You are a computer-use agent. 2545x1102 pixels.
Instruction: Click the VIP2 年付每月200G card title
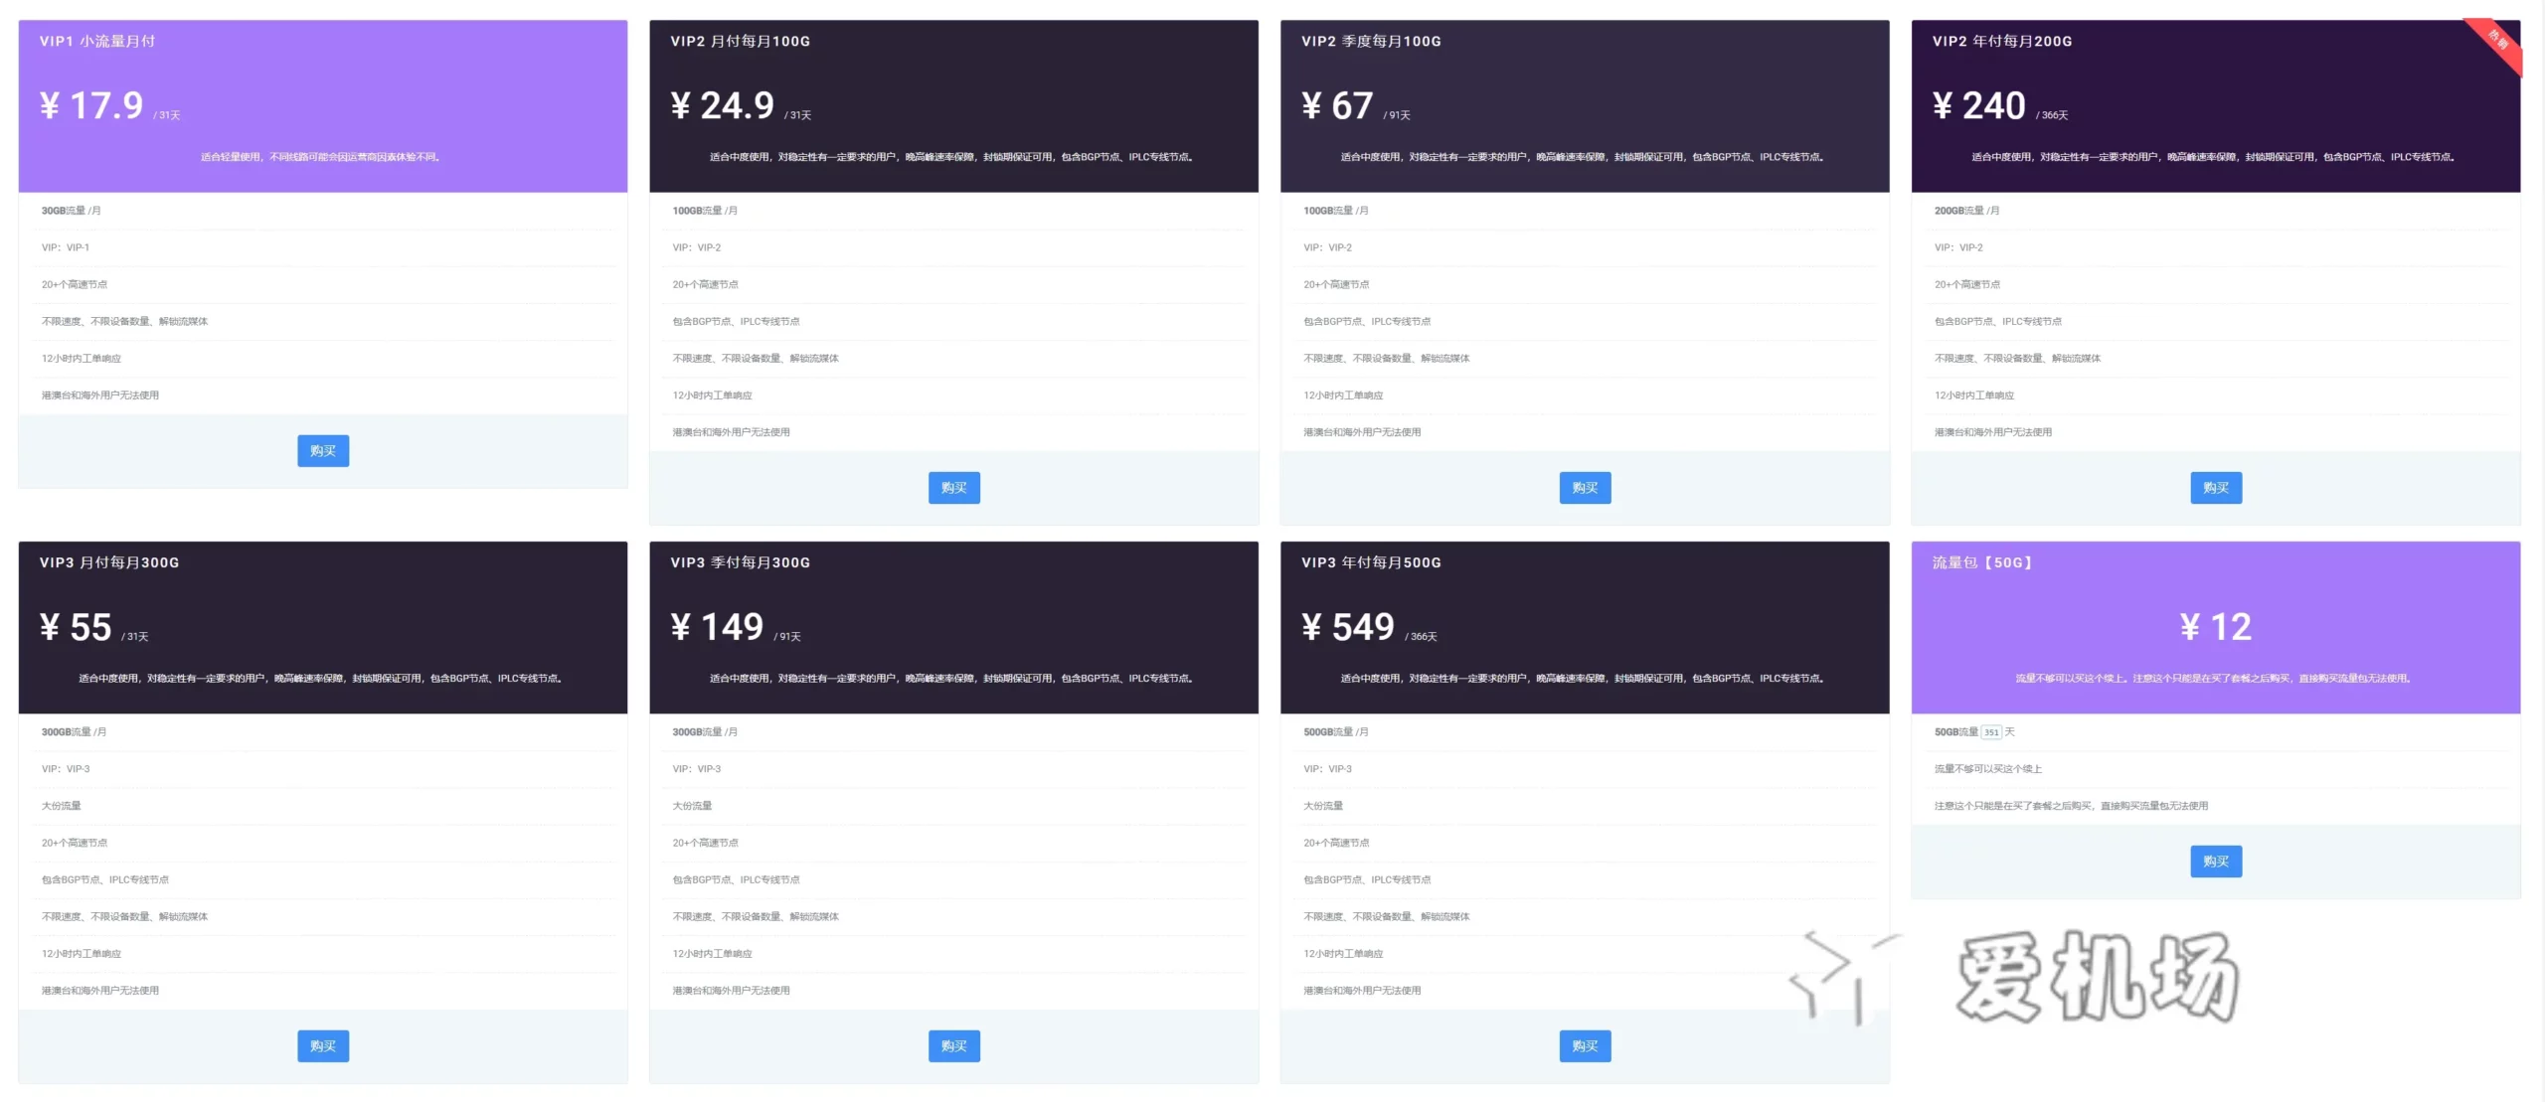(x=2002, y=41)
